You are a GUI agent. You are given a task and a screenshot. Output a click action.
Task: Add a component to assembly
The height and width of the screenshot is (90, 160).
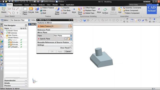point(120,10)
